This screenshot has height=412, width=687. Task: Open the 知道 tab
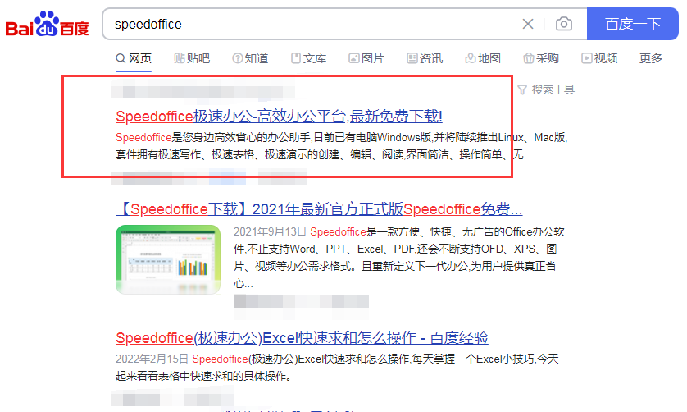tap(250, 58)
